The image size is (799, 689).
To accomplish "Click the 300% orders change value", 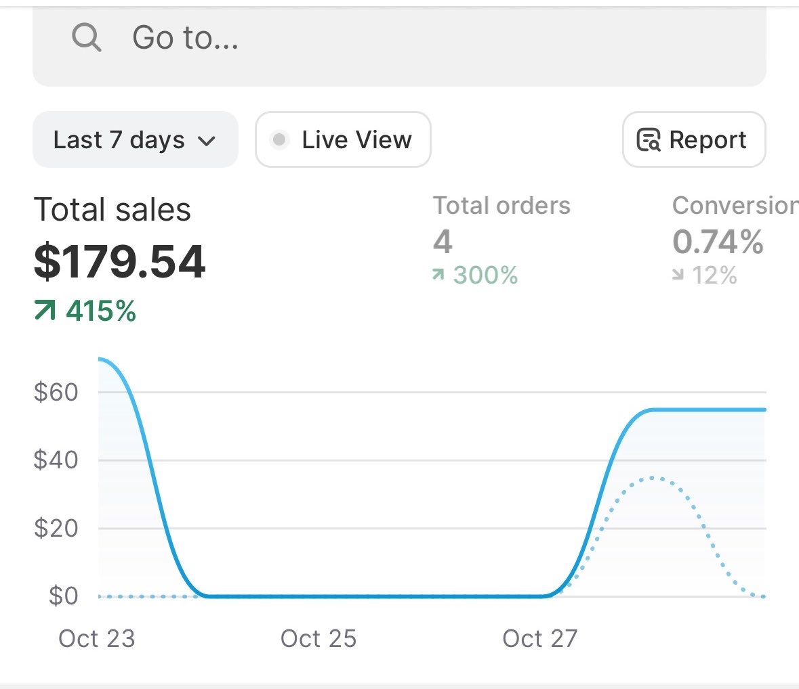I will [486, 275].
